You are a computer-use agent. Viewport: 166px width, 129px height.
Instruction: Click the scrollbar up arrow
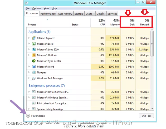pos(152,29)
